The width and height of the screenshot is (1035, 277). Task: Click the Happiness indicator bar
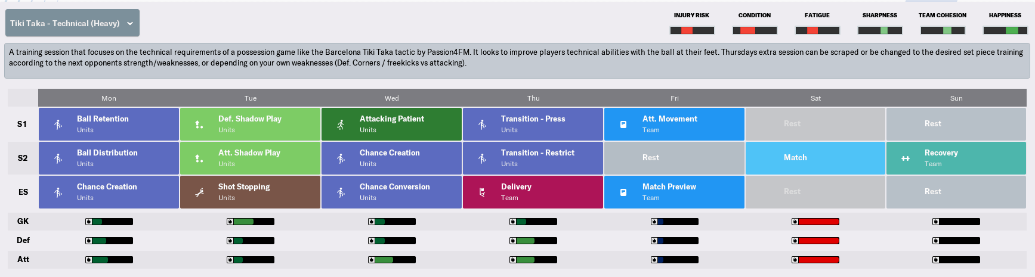click(1005, 30)
